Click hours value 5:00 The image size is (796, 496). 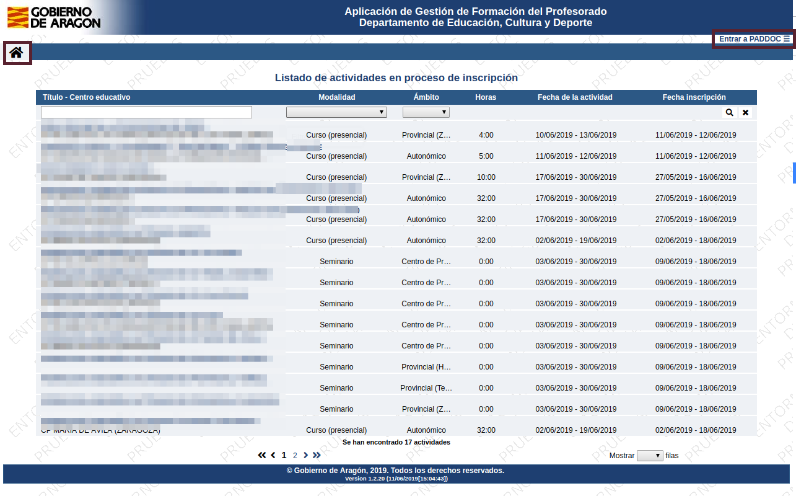pyautogui.click(x=486, y=156)
